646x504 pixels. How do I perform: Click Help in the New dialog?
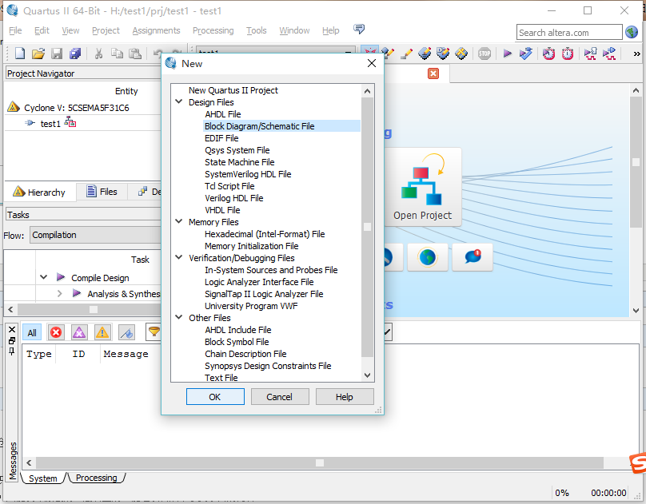click(345, 397)
